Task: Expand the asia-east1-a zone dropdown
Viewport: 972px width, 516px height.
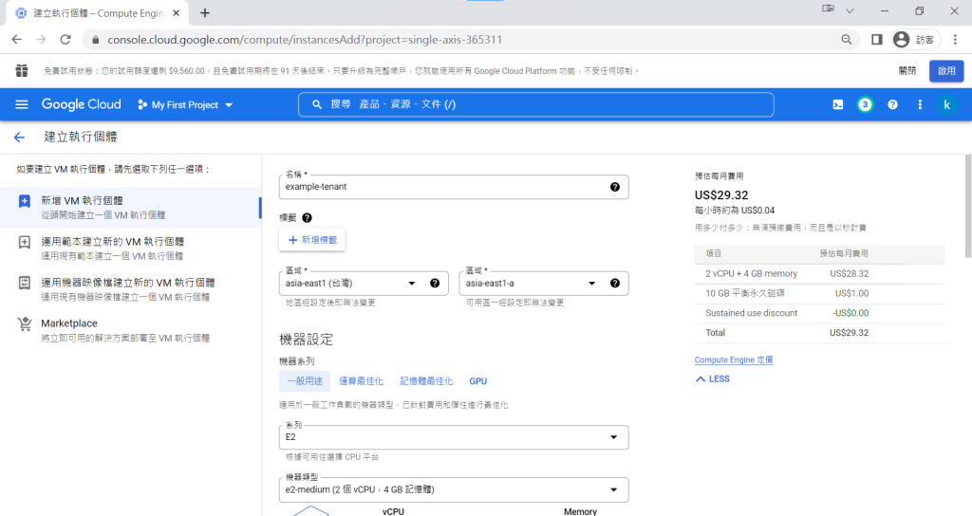Action: (544, 283)
